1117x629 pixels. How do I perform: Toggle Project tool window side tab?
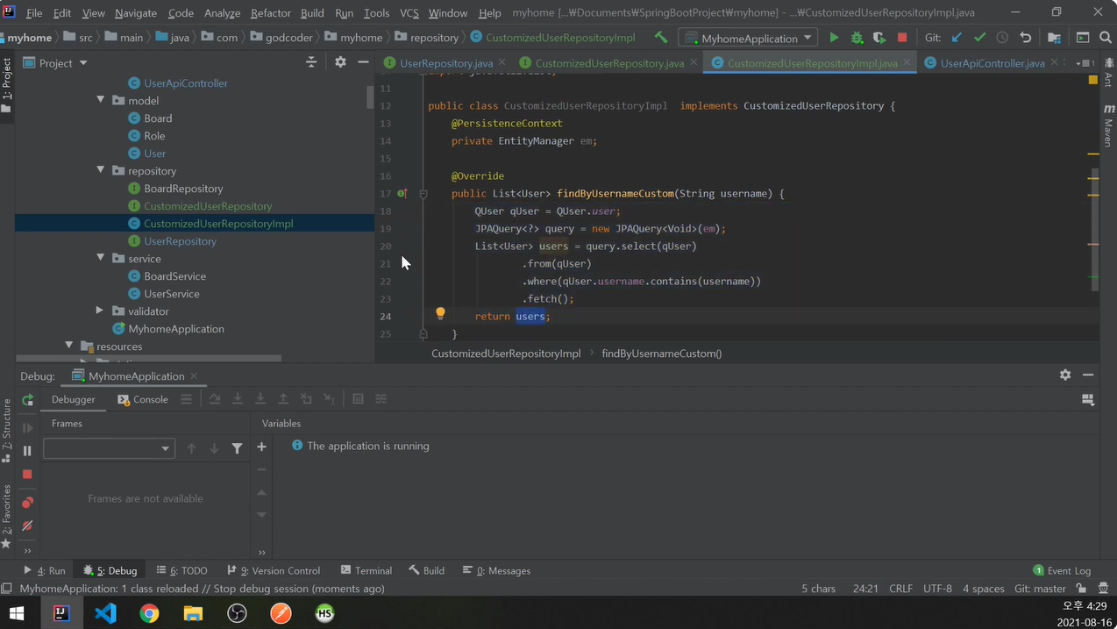(x=7, y=86)
